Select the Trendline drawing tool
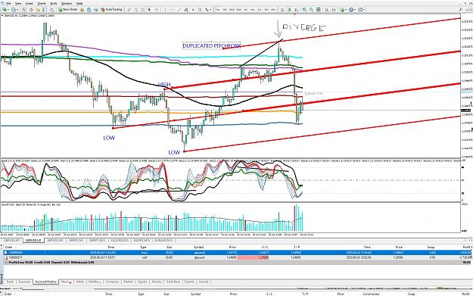The height and width of the screenshot is (296, 473). click(x=179, y=10)
